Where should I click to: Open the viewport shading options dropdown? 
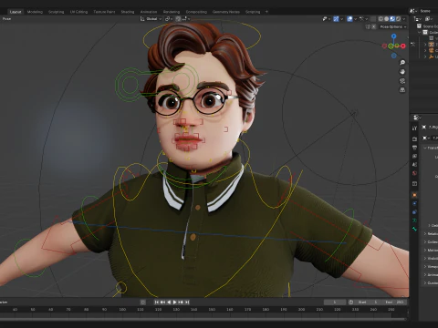coord(404,19)
